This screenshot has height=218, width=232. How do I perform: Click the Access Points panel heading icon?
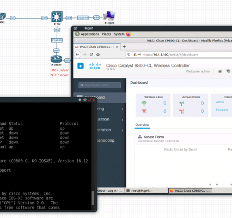coord(140,137)
